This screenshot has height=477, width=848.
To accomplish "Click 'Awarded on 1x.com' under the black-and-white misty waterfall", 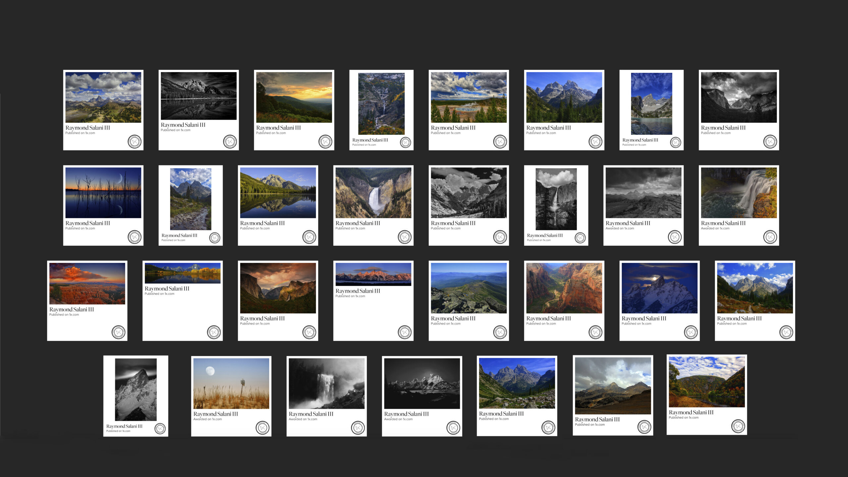I will pos(303,419).
